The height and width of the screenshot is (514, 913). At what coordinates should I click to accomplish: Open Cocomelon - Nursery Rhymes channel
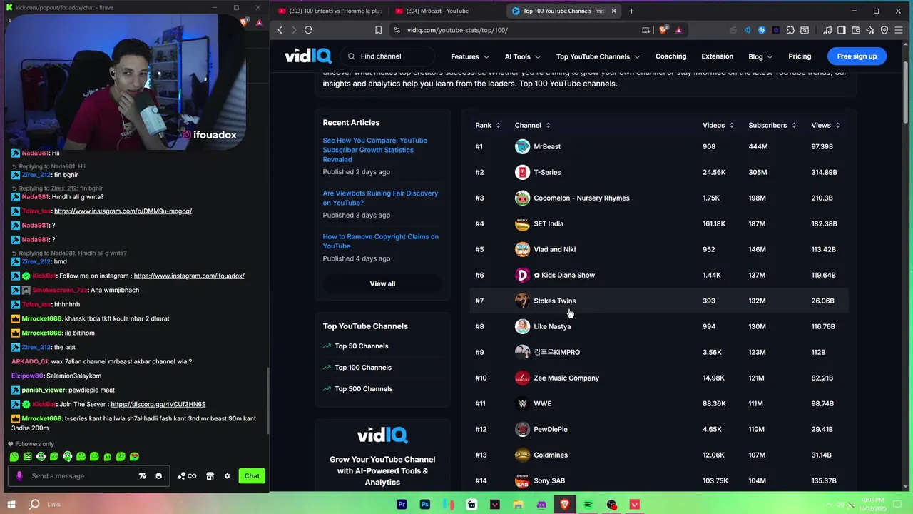(581, 198)
